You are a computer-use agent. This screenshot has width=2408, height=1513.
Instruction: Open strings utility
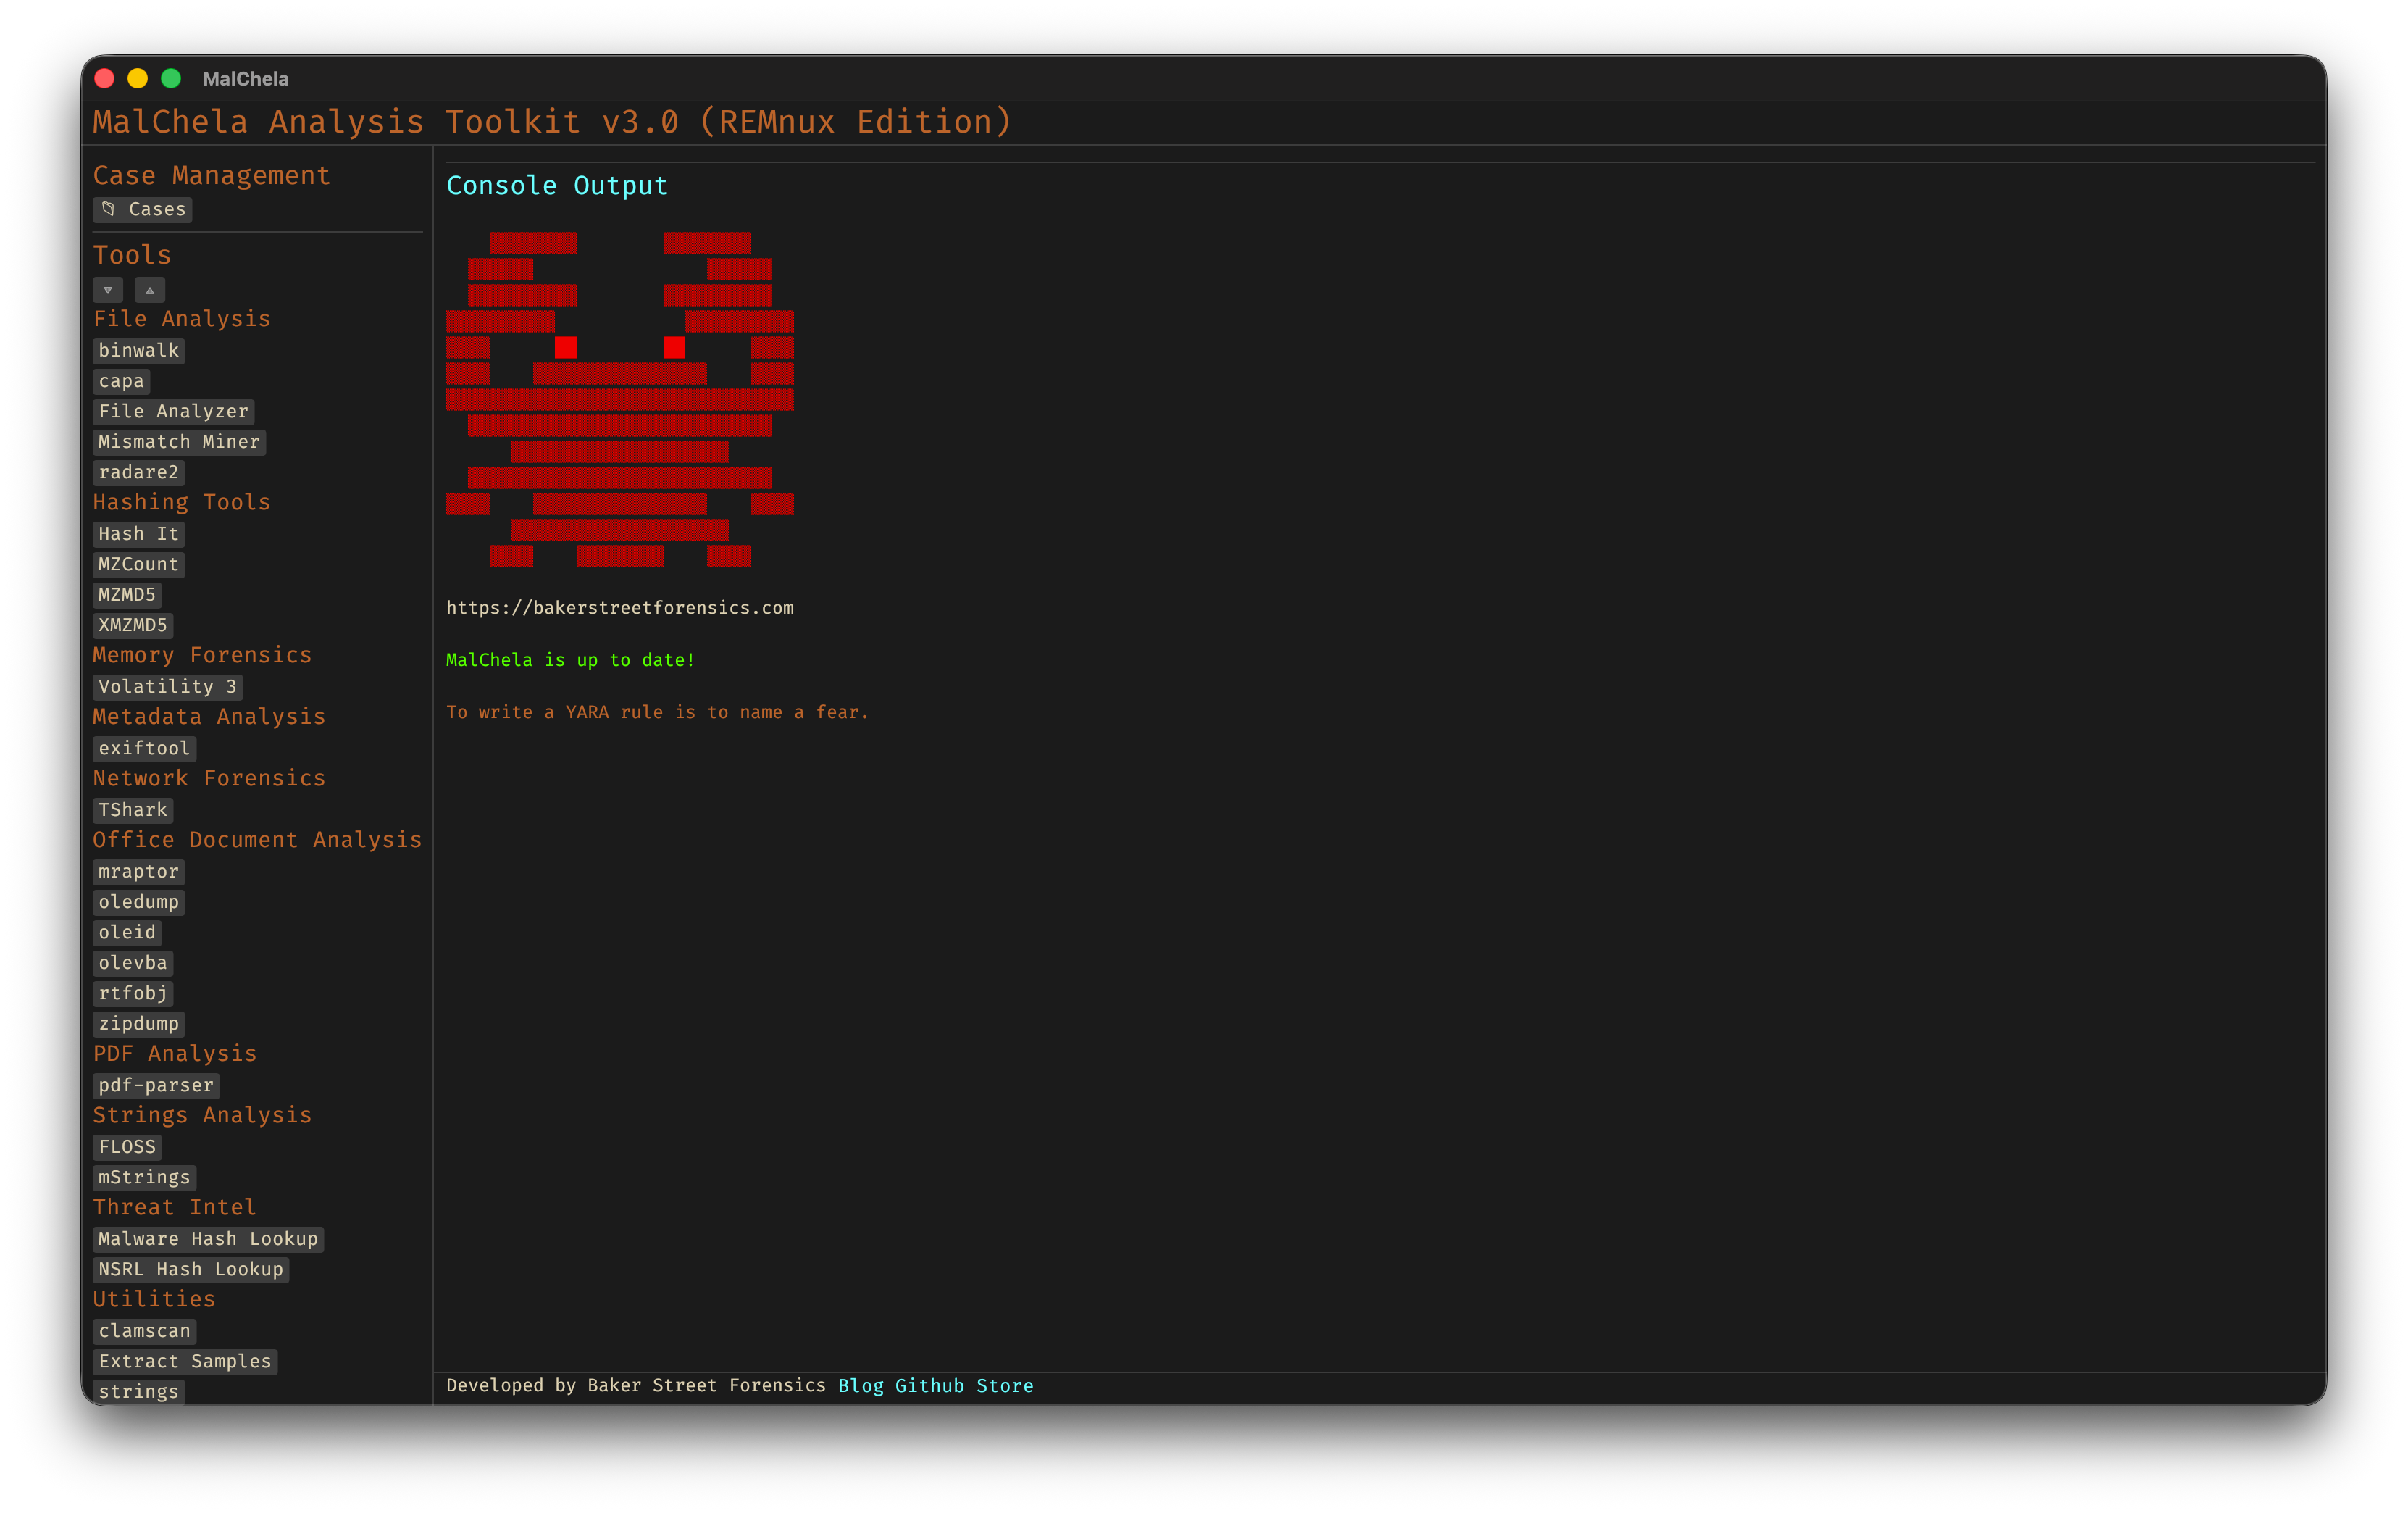pos(139,1392)
